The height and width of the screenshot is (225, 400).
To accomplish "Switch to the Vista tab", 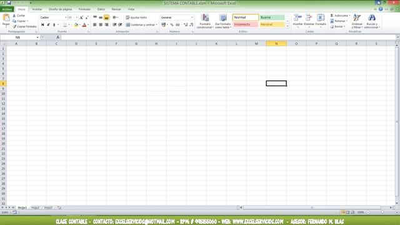I will (x=131, y=9).
